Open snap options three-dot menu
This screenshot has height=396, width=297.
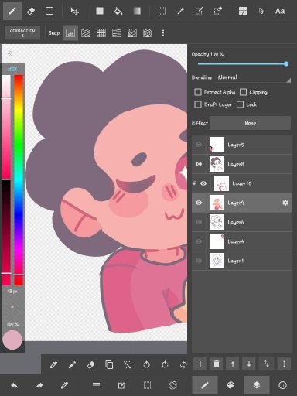tap(163, 33)
